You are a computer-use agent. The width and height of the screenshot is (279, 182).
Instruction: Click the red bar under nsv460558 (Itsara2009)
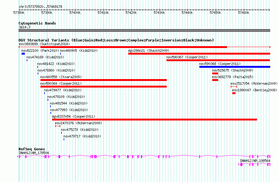coord(103,80)
